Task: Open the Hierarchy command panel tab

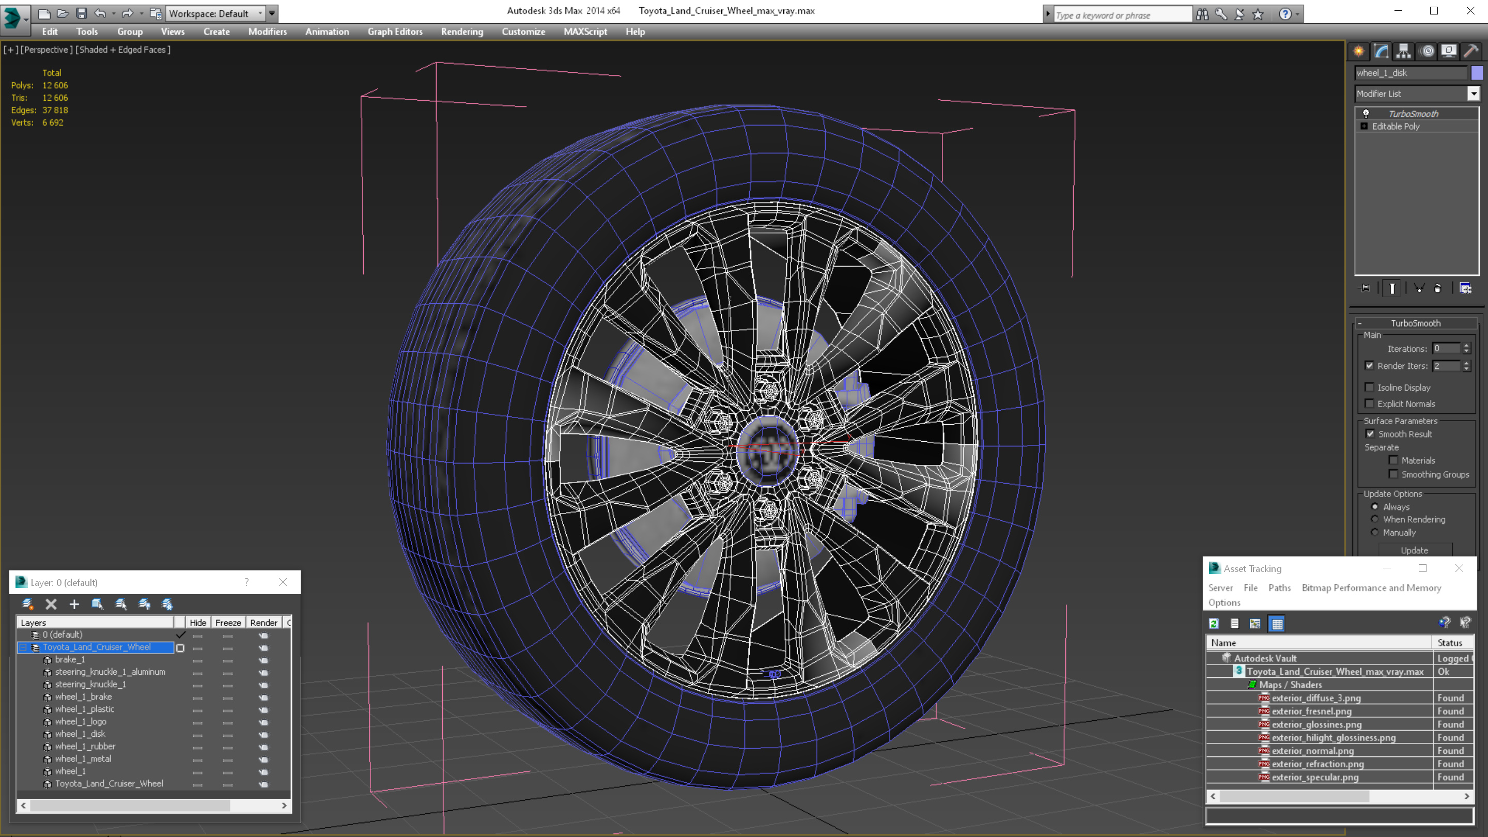Action: [1404, 52]
